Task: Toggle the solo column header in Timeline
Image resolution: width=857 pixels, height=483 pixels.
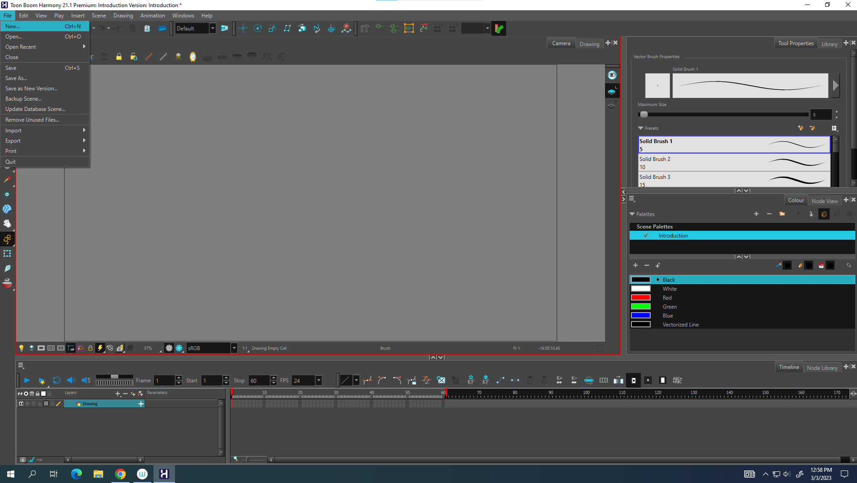Action: tap(26, 394)
